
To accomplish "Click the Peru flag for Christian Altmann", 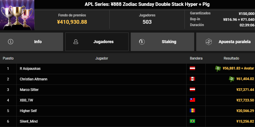I will pyautogui.click(x=192, y=79).
